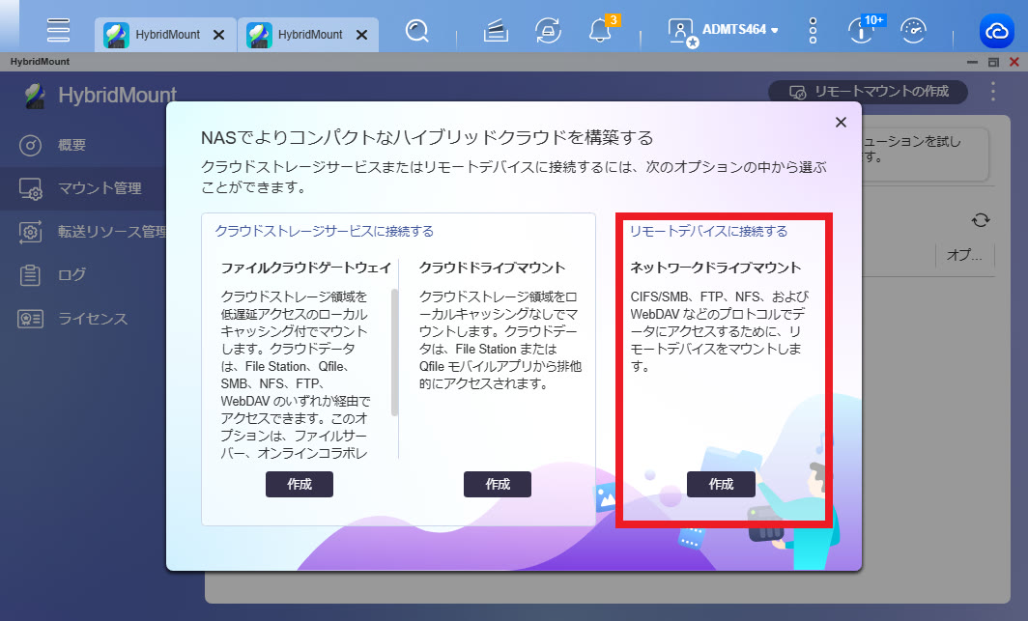Open ログ in the sidebar
The height and width of the screenshot is (621, 1028).
[x=72, y=275]
